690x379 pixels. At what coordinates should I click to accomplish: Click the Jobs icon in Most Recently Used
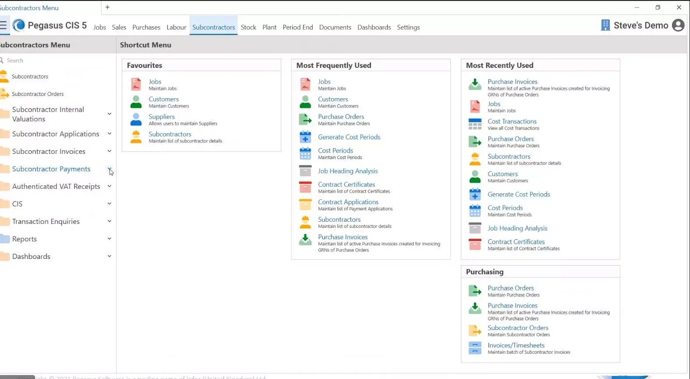tap(475, 106)
